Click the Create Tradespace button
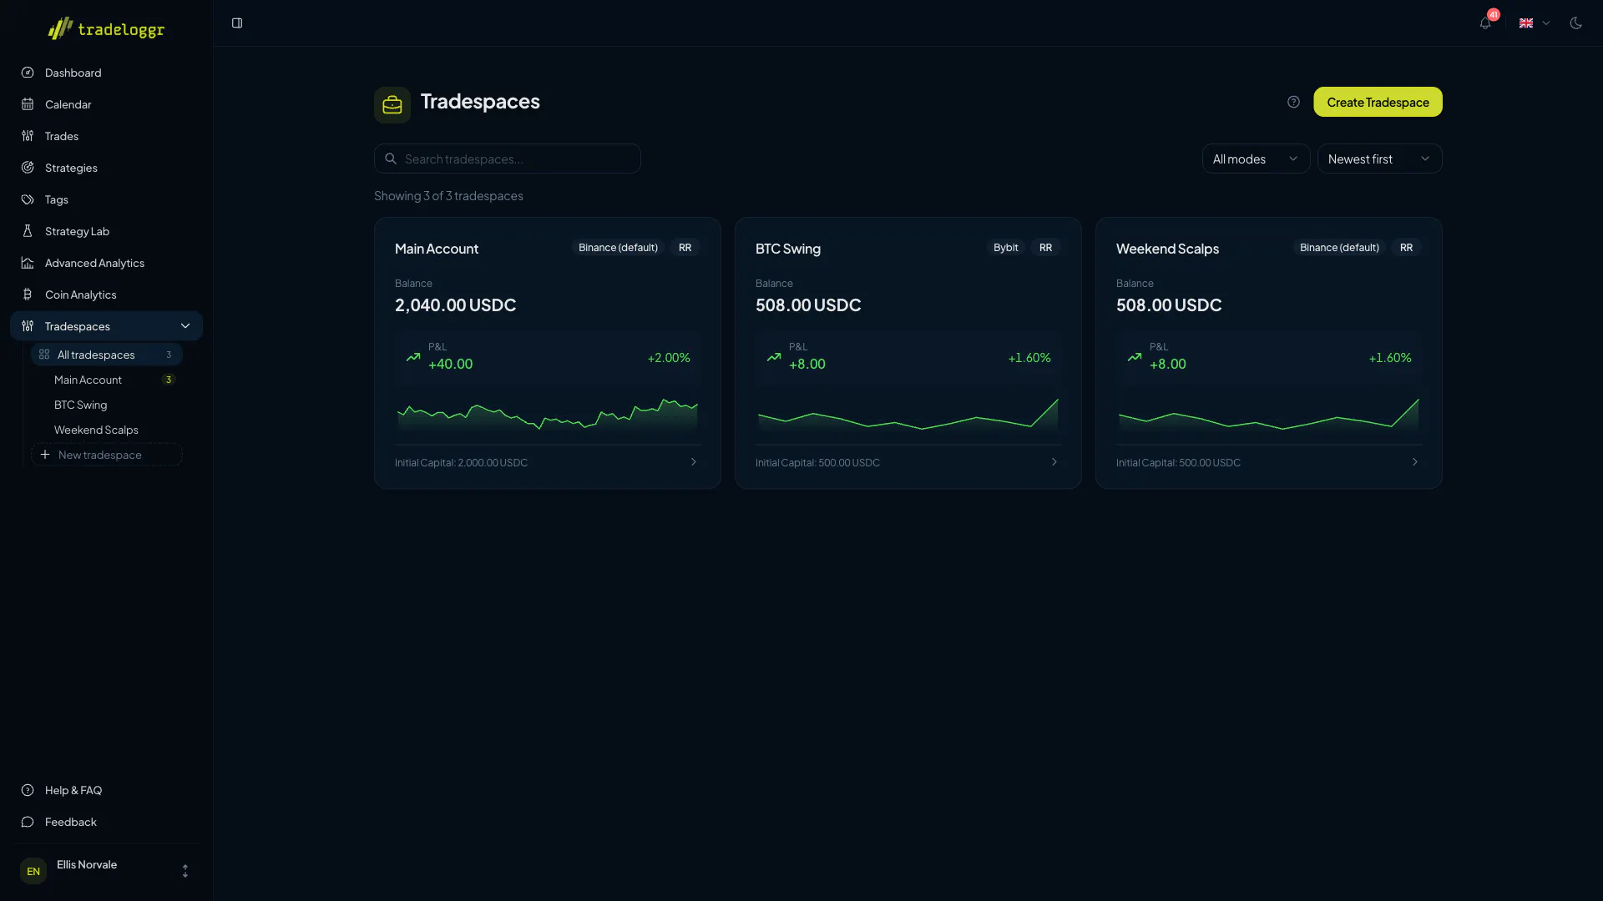The height and width of the screenshot is (901, 1603). [1378, 102]
